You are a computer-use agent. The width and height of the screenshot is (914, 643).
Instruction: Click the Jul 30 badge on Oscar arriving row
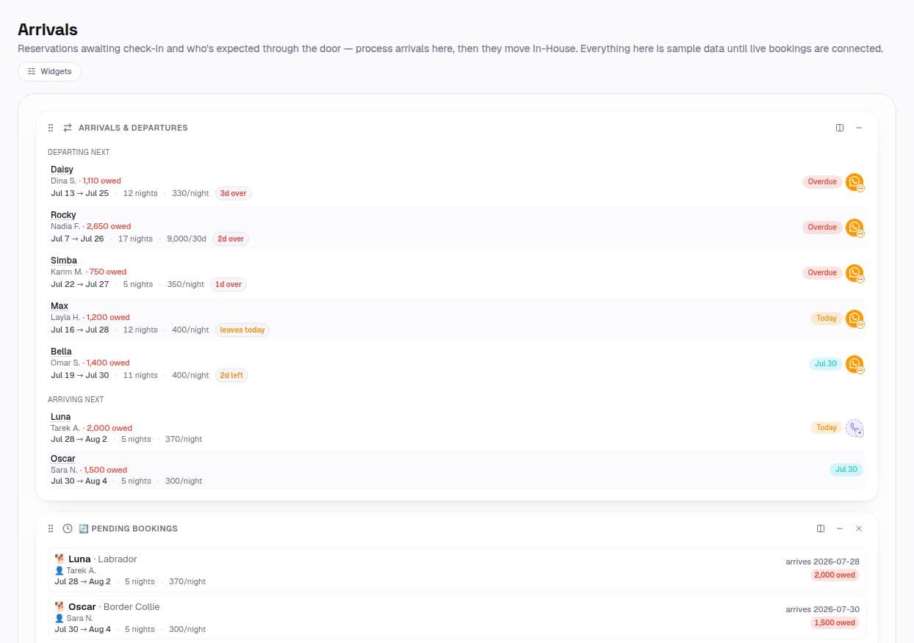click(846, 470)
